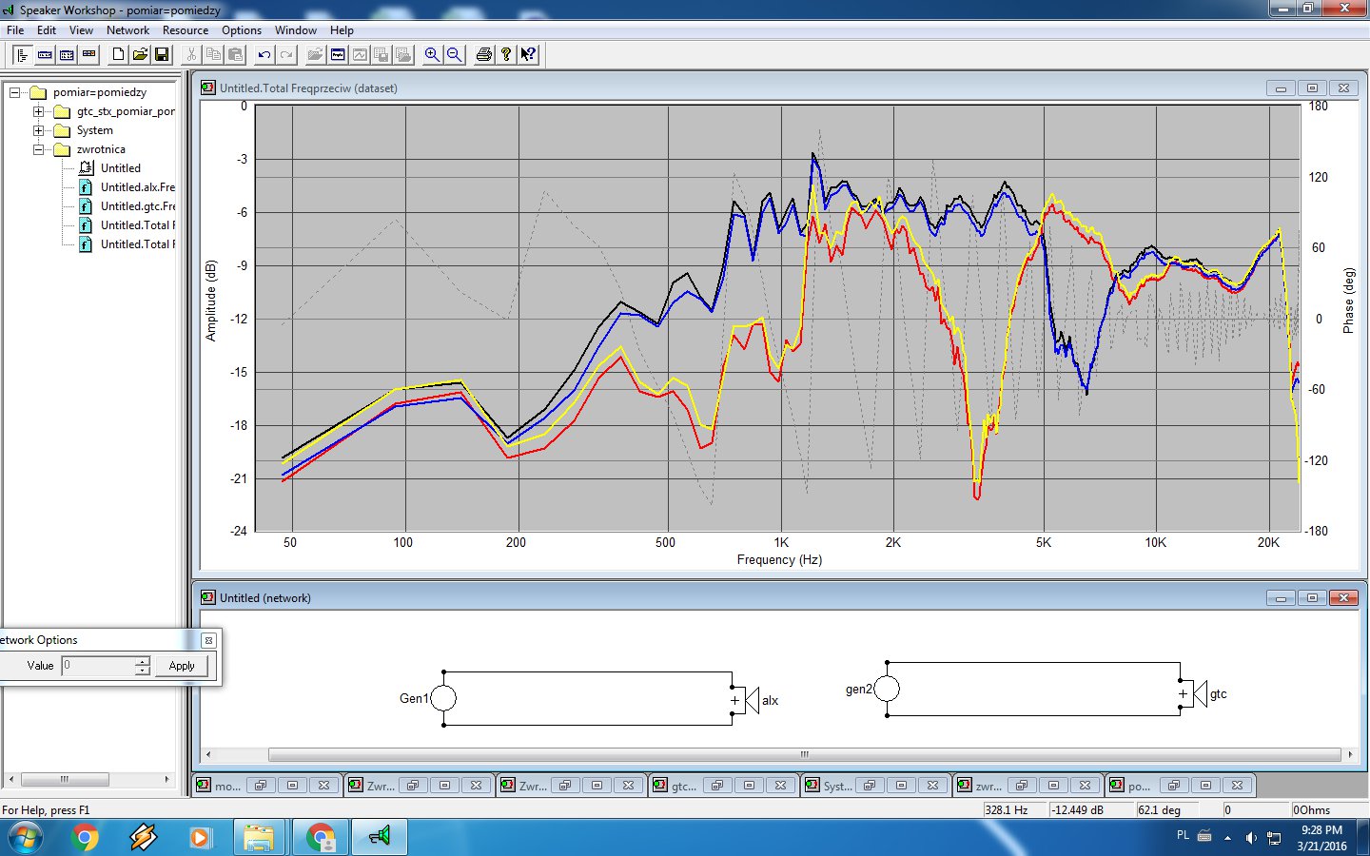Activate context help pointer icon
This screenshot has height=856, width=1370.
[x=528, y=54]
